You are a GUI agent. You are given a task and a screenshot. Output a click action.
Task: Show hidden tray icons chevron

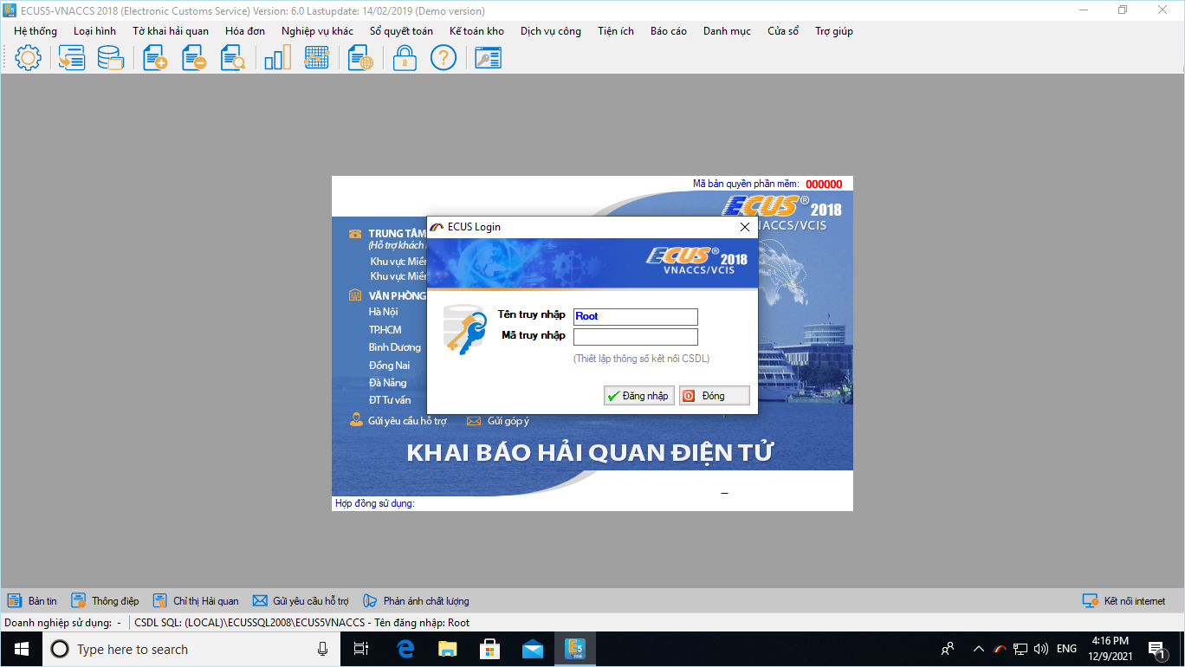point(978,649)
